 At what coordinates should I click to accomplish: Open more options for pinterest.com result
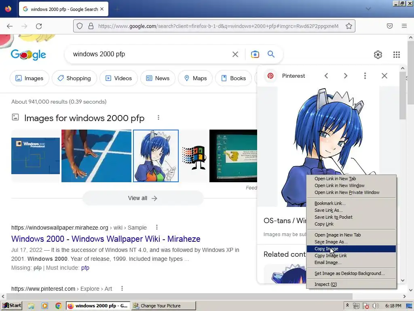122,288
